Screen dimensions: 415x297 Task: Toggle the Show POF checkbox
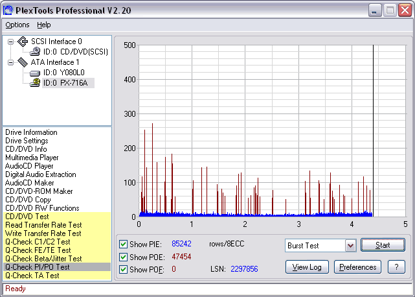pos(123,269)
